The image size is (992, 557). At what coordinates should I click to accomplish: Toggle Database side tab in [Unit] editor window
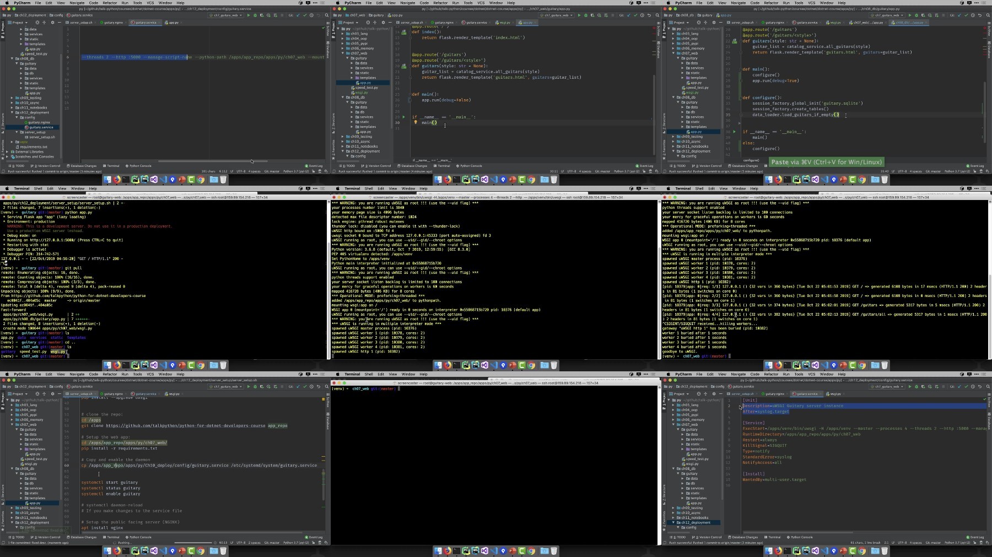989,421
